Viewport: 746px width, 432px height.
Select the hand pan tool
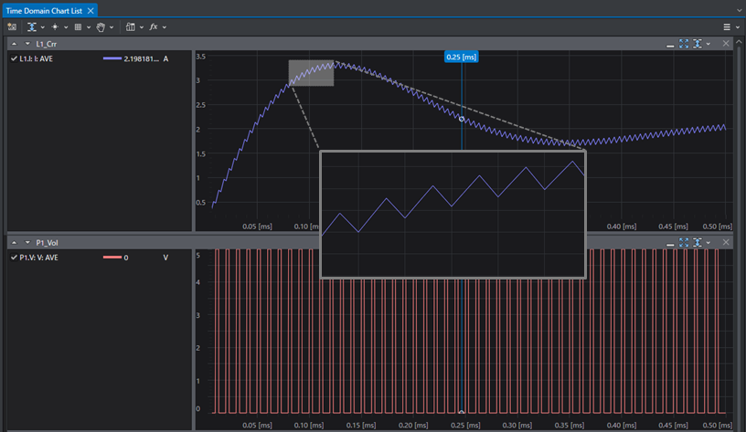point(101,27)
